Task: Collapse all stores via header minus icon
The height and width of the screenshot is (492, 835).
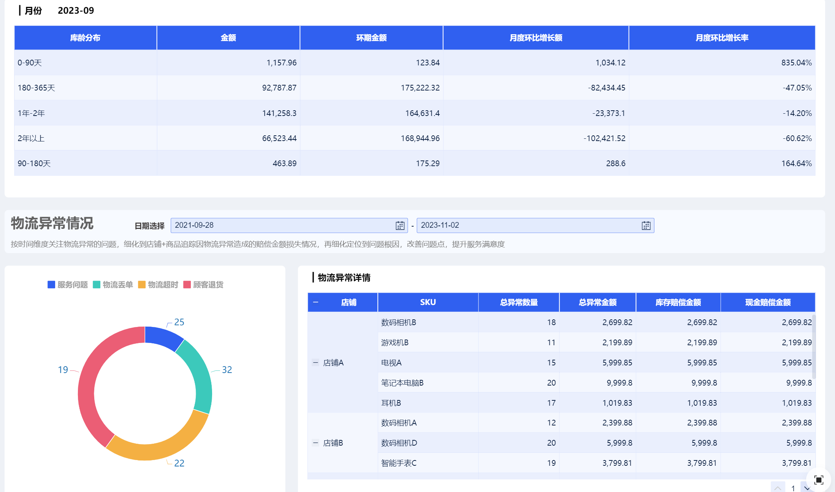Action: [x=315, y=302]
